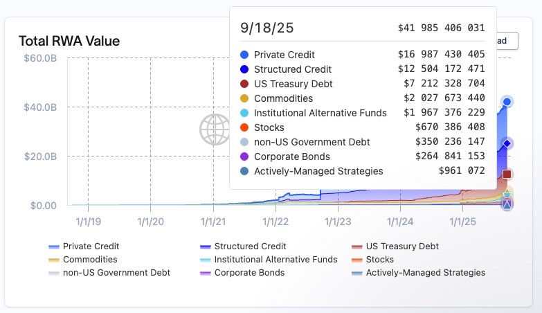The width and height of the screenshot is (542, 313).
Task: Click the Structured Credit diamond data marker
Action: tap(507, 144)
